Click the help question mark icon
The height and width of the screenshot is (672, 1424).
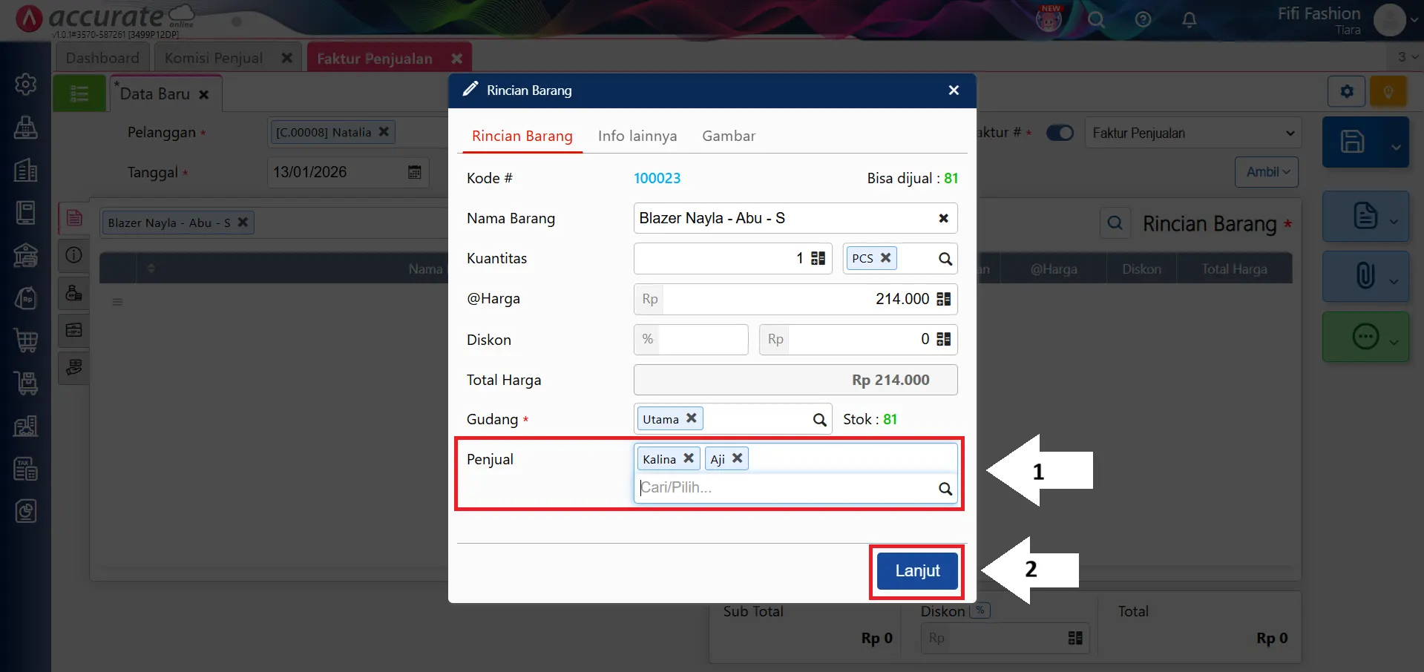[x=1143, y=20]
